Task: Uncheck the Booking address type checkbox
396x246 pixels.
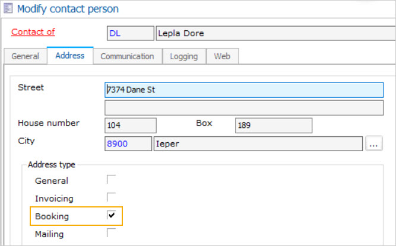Action: pos(111,215)
